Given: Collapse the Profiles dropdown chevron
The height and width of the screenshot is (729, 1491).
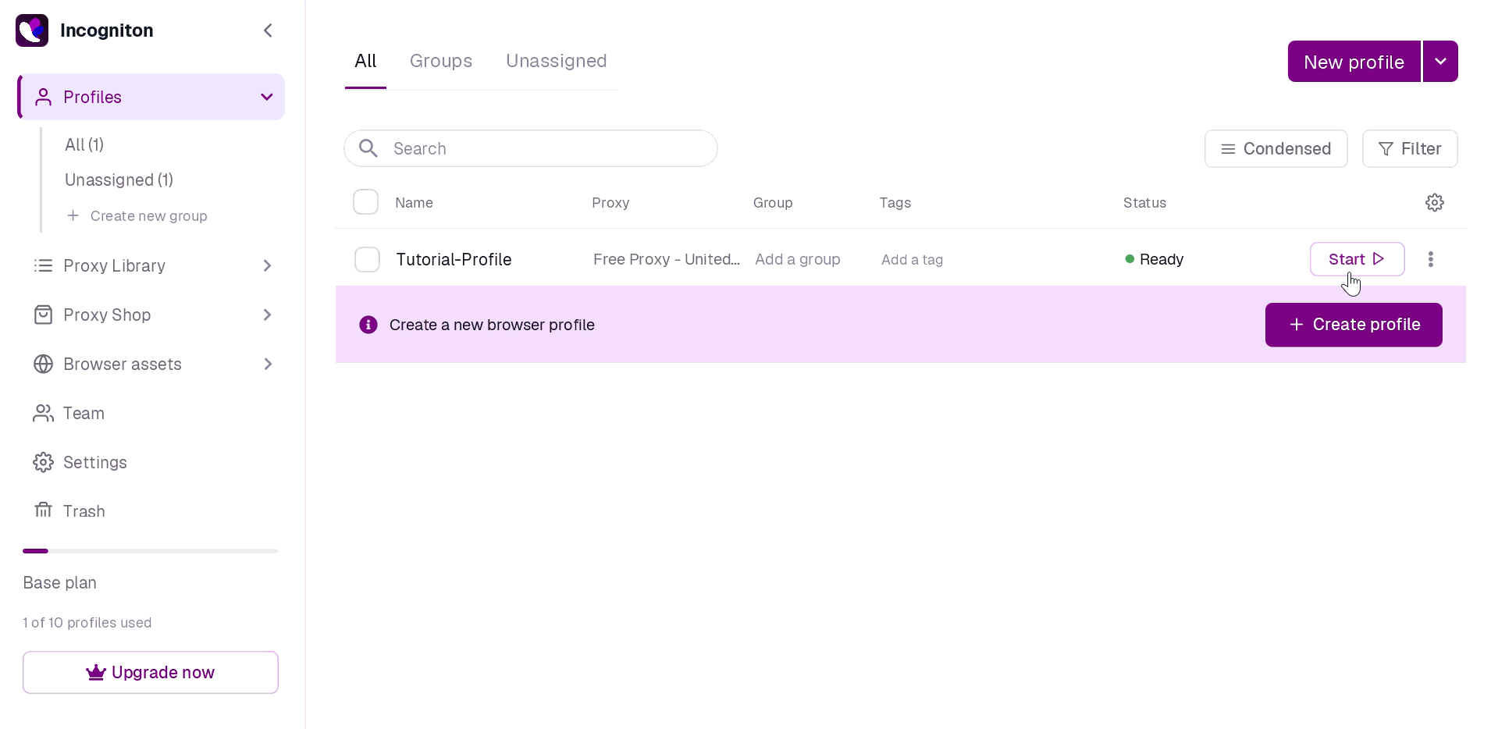Looking at the screenshot, I should 267,97.
